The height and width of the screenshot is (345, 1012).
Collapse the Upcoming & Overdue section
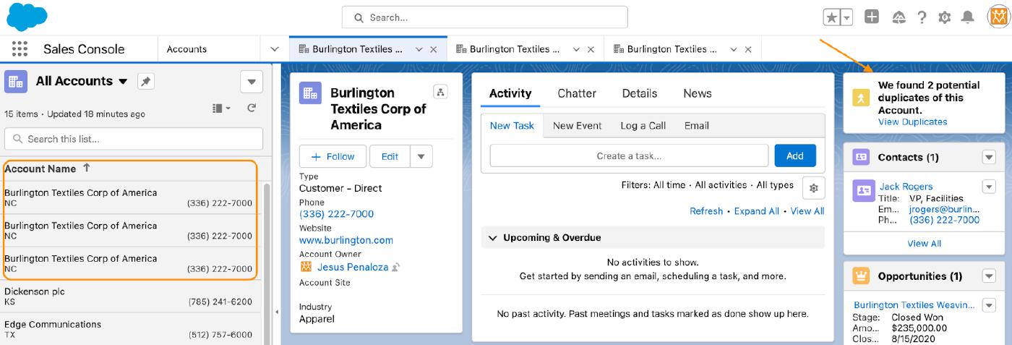pyautogui.click(x=492, y=237)
